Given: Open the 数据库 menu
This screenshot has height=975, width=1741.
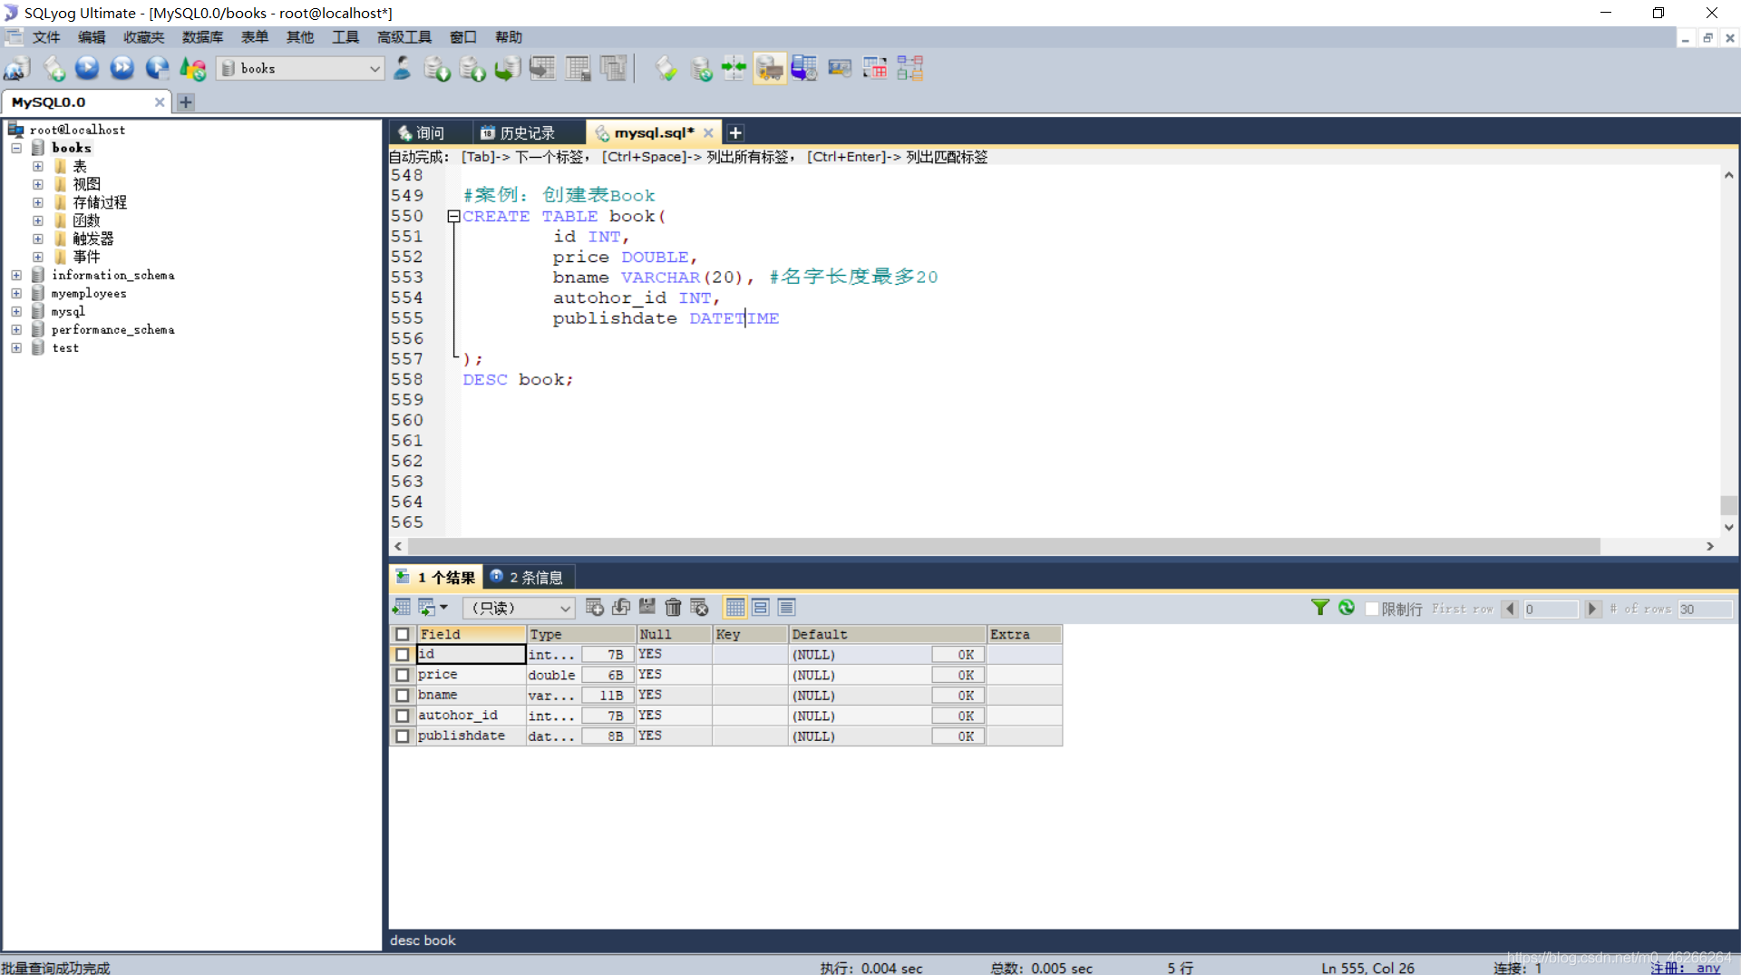Looking at the screenshot, I should click(202, 37).
